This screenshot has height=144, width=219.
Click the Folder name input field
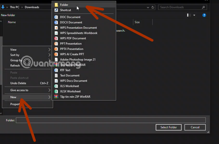click(x=111, y=120)
